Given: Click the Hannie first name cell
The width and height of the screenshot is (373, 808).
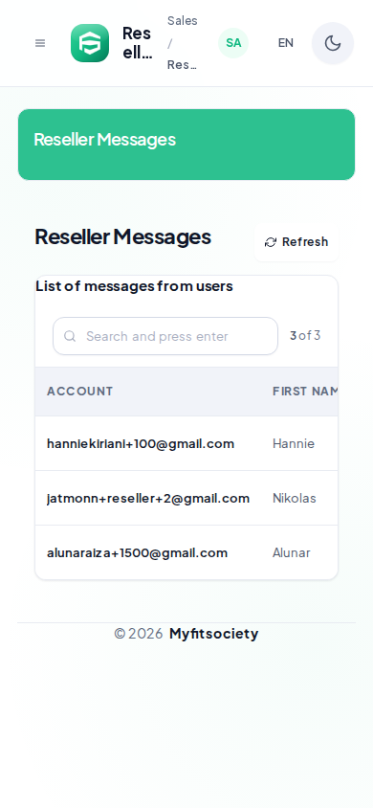Looking at the screenshot, I should pyautogui.click(x=294, y=443).
